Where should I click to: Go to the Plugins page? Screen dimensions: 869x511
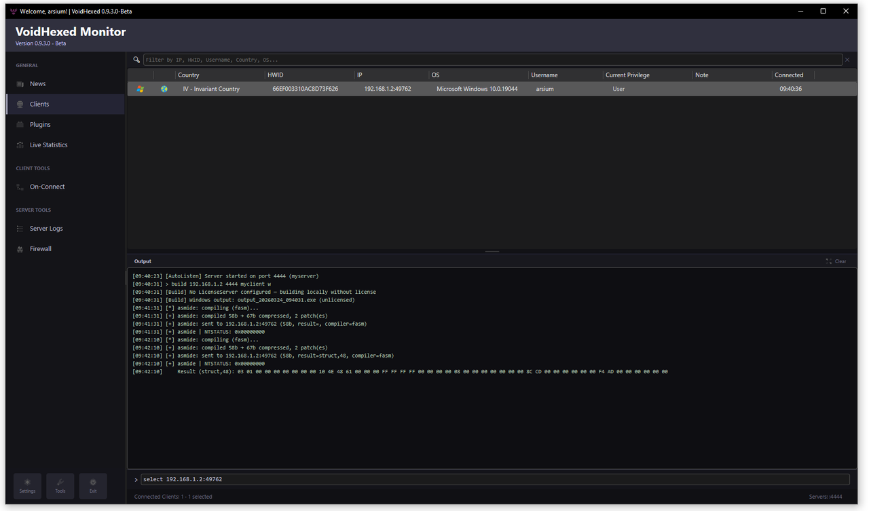click(65, 125)
